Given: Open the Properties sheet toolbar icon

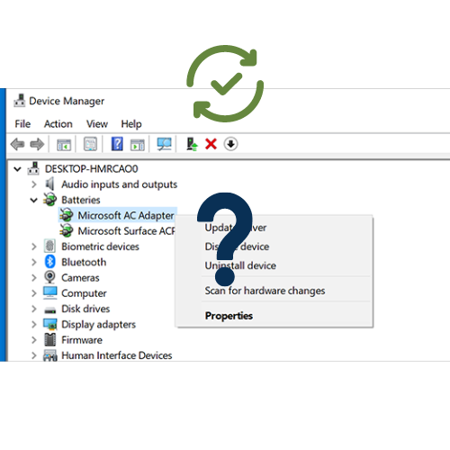Looking at the screenshot, I should pos(90,144).
